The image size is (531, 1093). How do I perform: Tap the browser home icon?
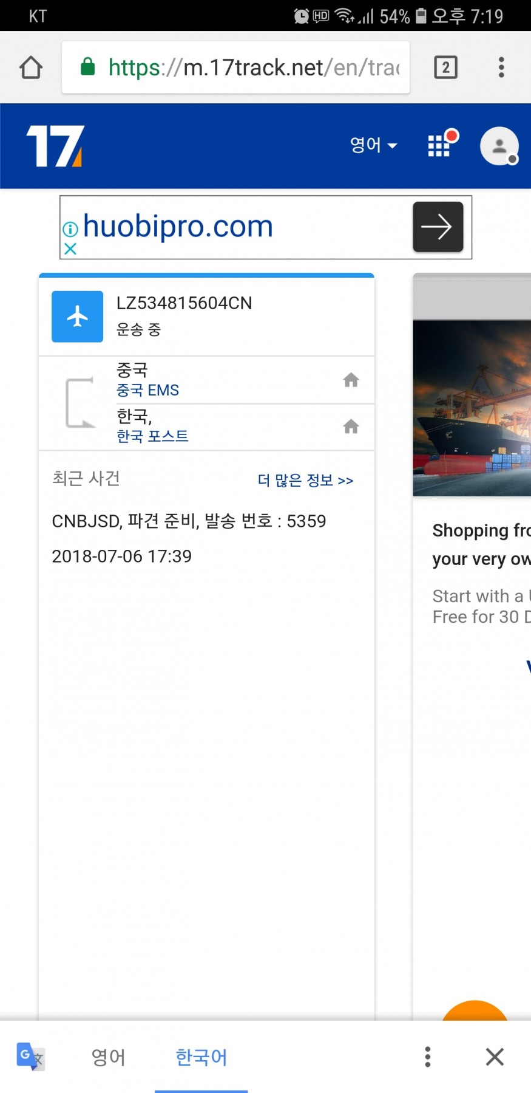tap(31, 67)
